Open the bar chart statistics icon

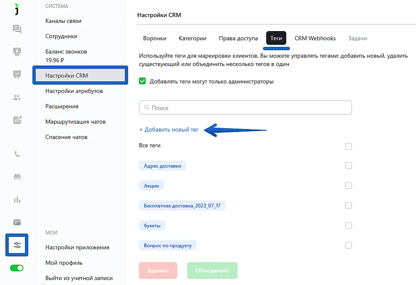click(x=17, y=200)
